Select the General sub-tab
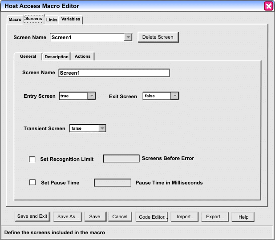275x240 pixels. (x=28, y=56)
